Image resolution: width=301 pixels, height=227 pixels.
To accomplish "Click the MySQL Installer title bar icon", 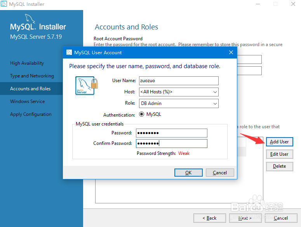I will click(x=4, y=4).
